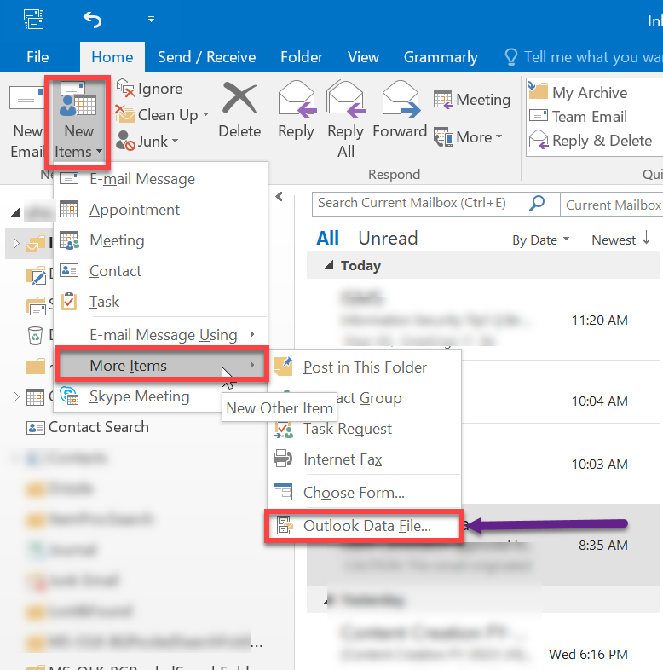Open the More Items submenu

[x=161, y=365]
